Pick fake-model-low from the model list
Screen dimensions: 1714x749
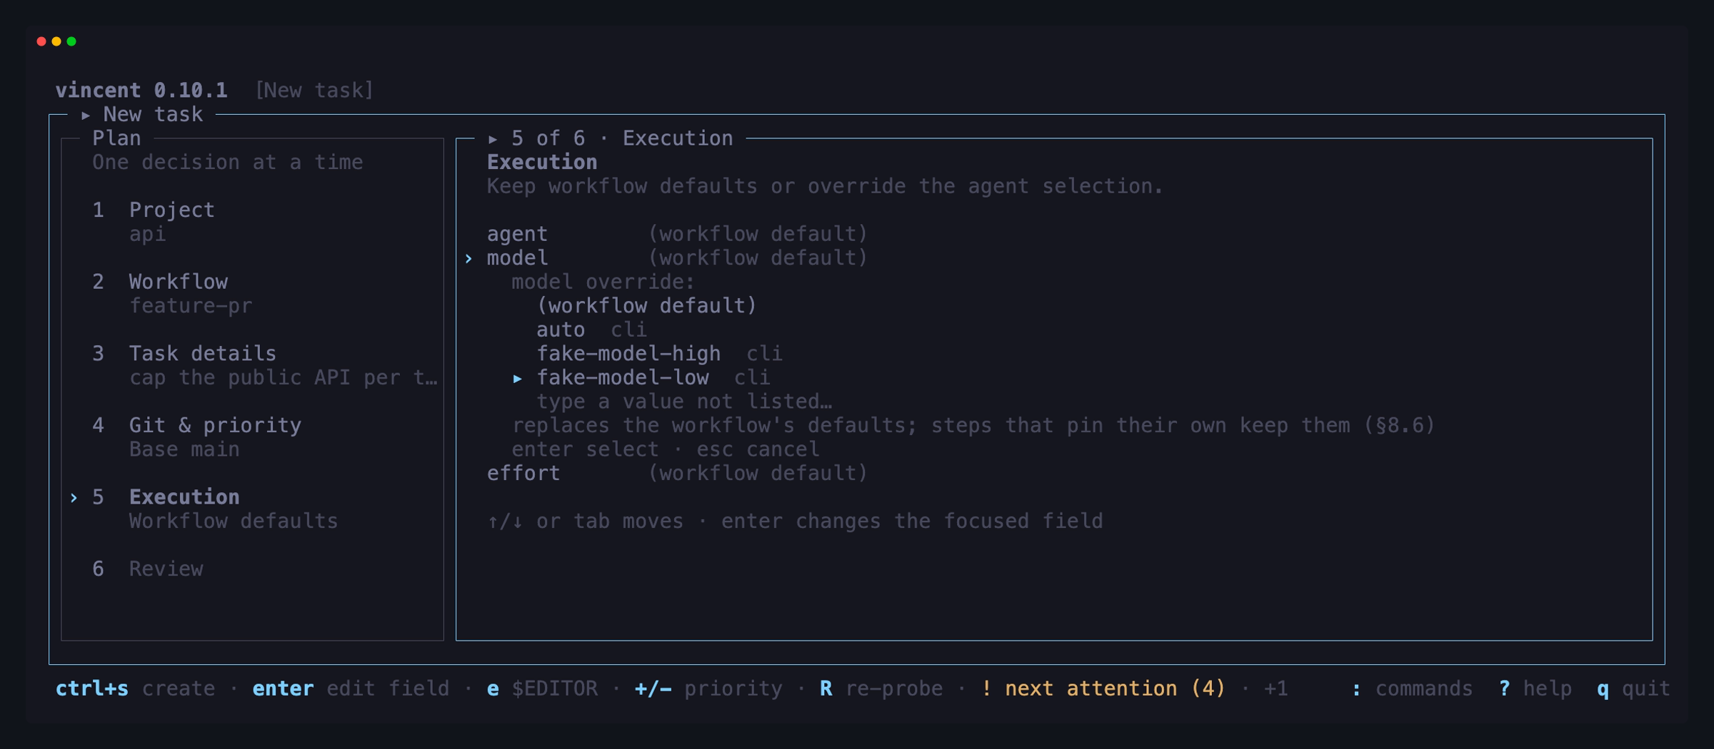pos(653,377)
